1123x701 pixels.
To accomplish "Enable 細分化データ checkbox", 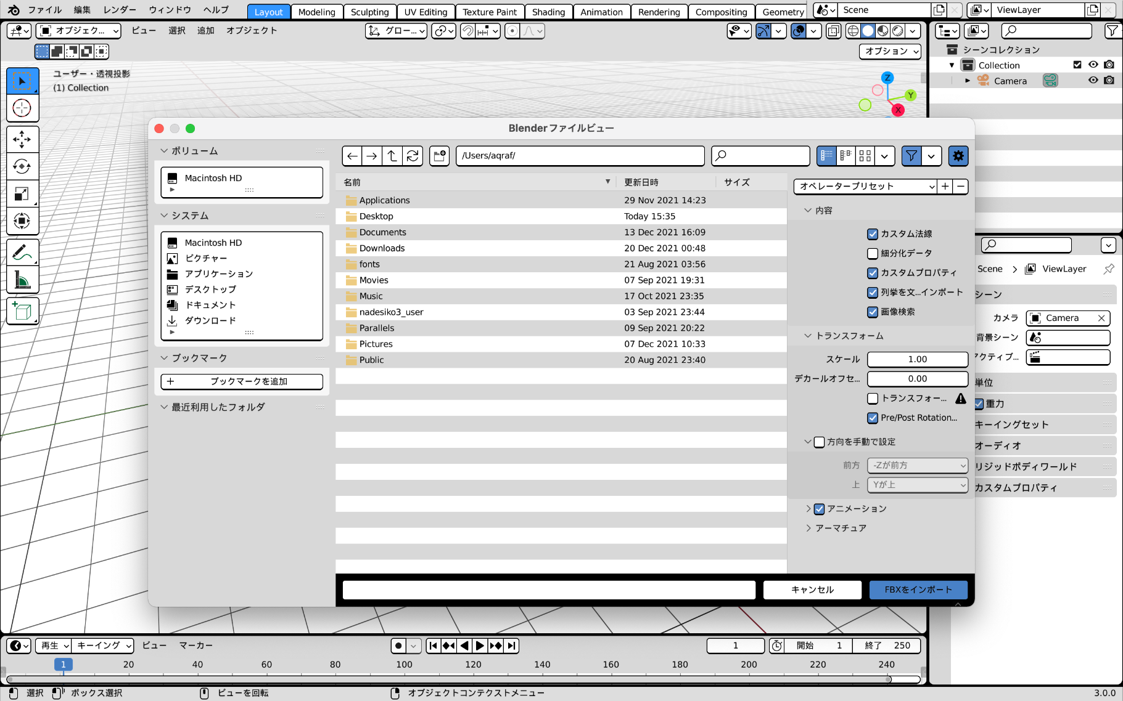I will 873,253.
